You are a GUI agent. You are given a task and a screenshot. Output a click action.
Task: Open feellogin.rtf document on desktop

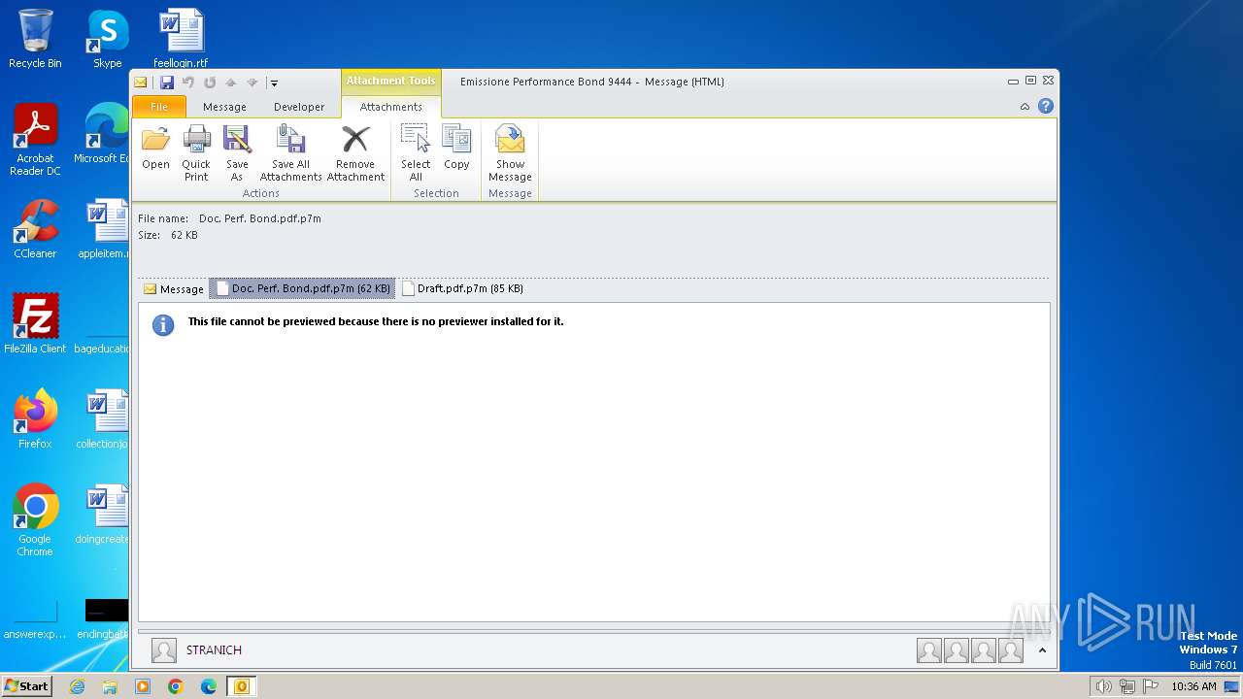click(x=181, y=39)
